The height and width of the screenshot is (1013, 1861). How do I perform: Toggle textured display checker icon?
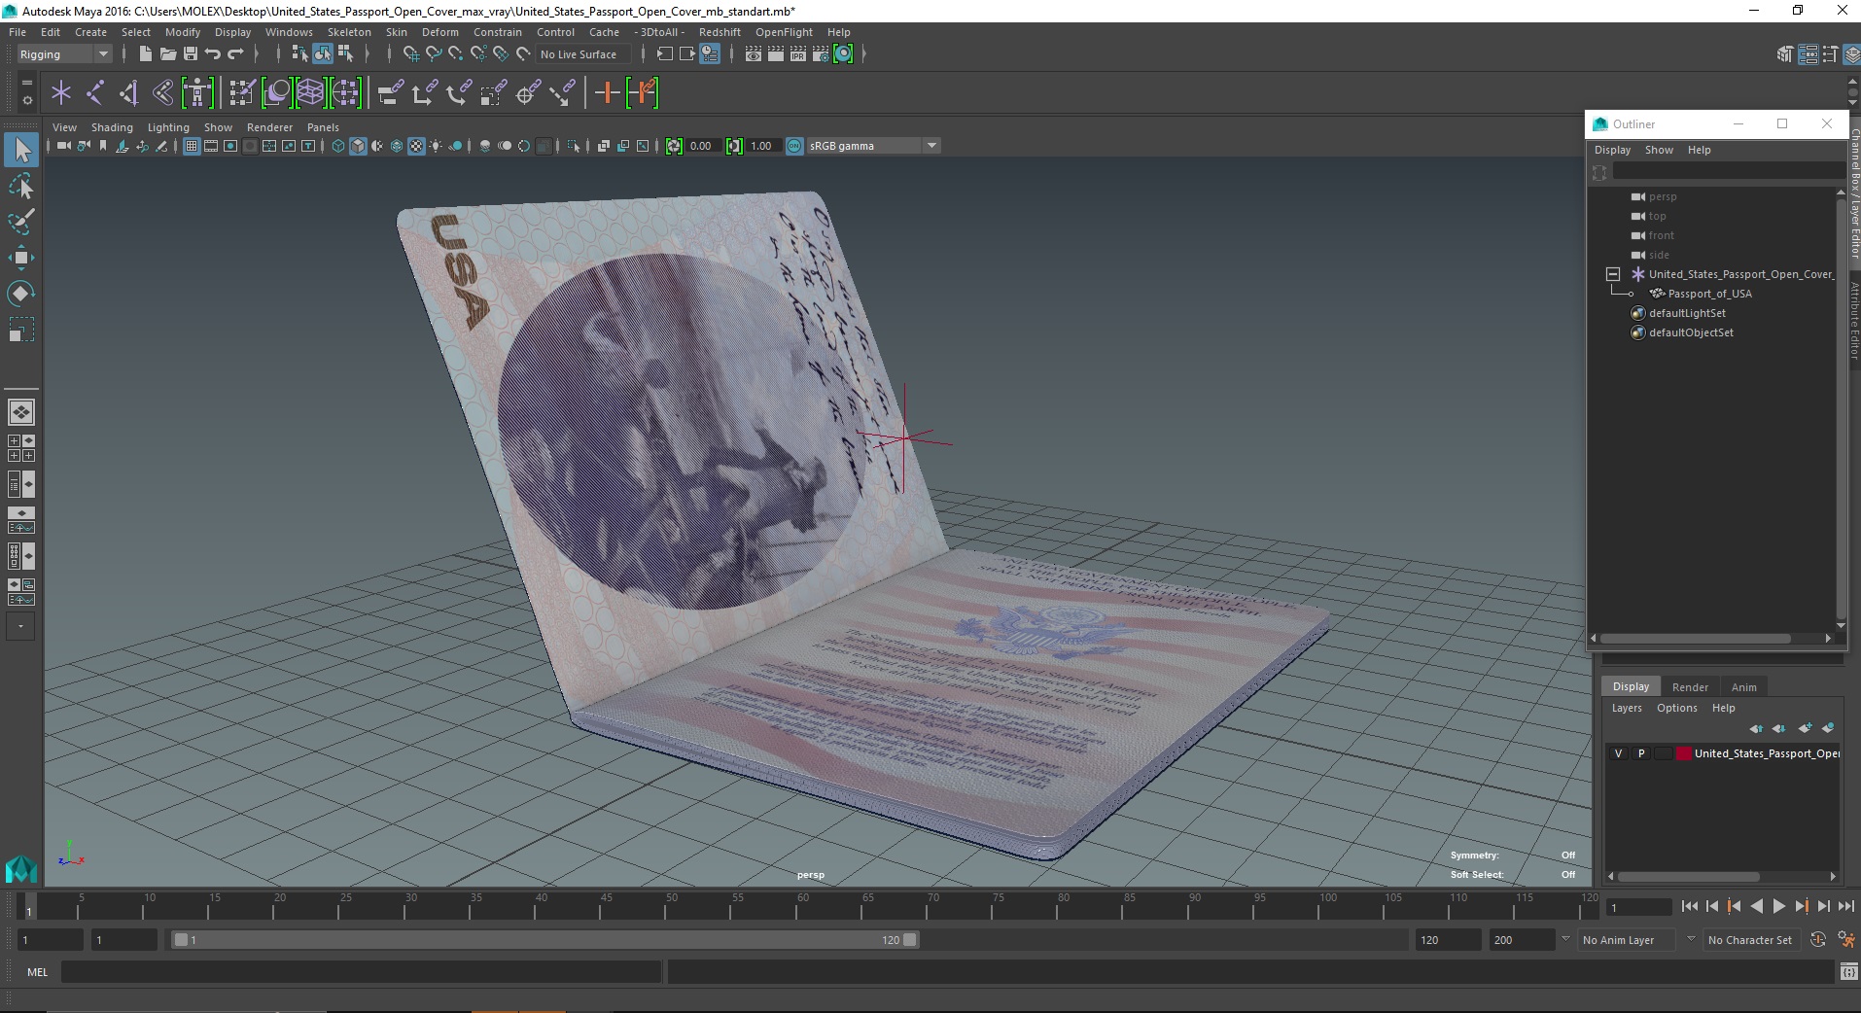[416, 146]
